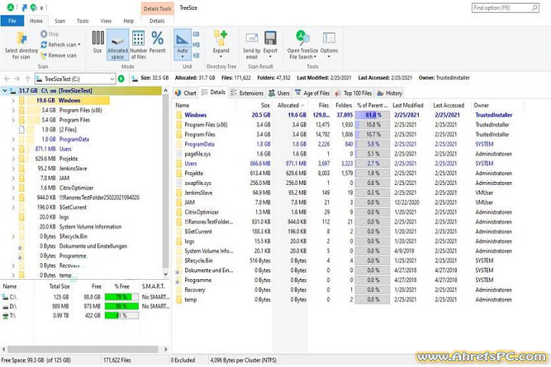The width and height of the screenshot is (551, 367).
Task: Expand the ProgramData tree node
Action: coord(13,139)
